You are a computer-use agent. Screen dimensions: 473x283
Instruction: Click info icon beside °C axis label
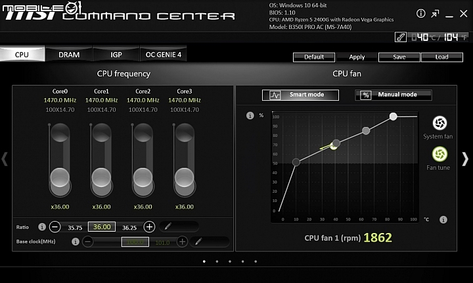click(443, 220)
